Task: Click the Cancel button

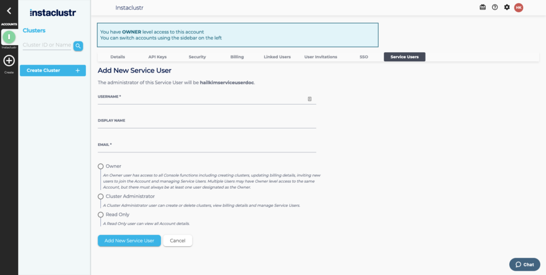Action: 178,241
